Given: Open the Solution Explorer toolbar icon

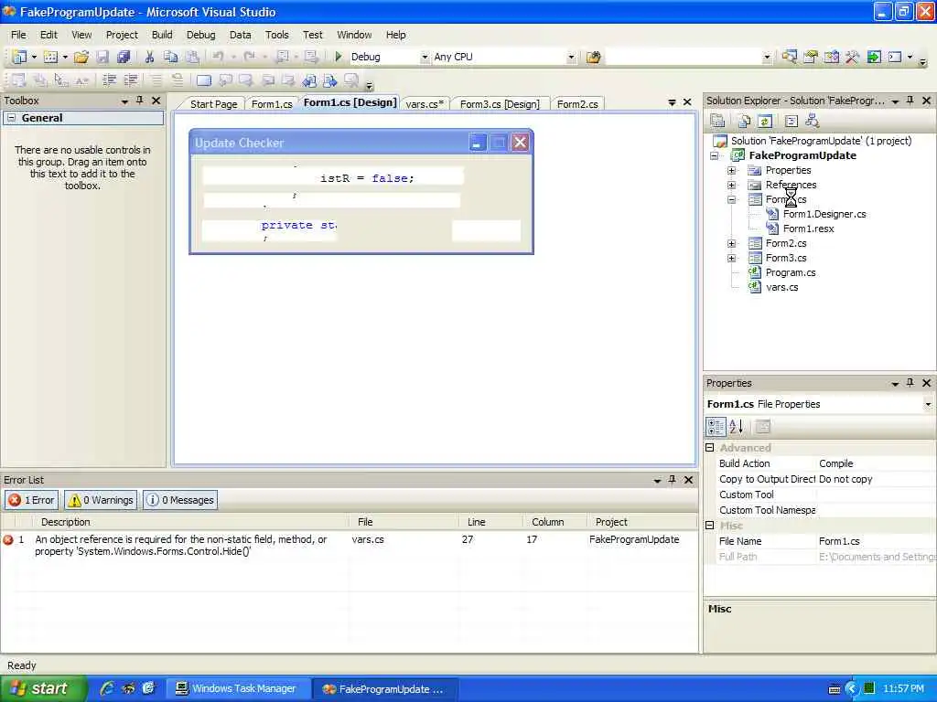Looking at the screenshot, I should click(x=789, y=58).
